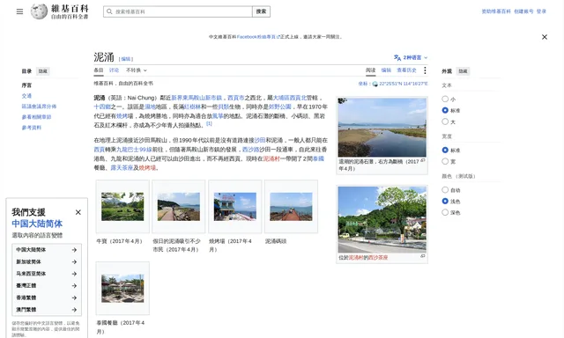Open the 燒烤場 barbecue thumbnail
The height and width of the screenshot is (338, 564).
click(x=235, y=207)
